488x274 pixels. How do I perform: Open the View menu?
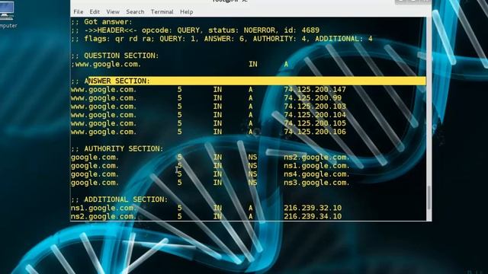tap(113, 12)
